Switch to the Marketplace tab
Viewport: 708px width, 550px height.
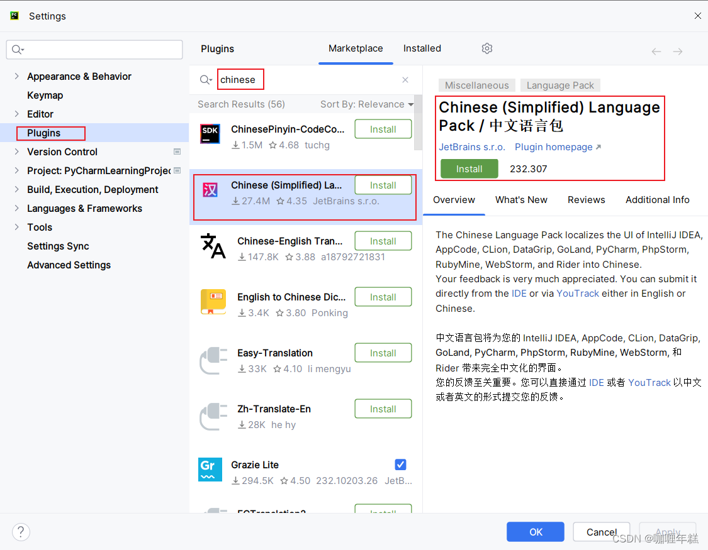pos(356,48)
